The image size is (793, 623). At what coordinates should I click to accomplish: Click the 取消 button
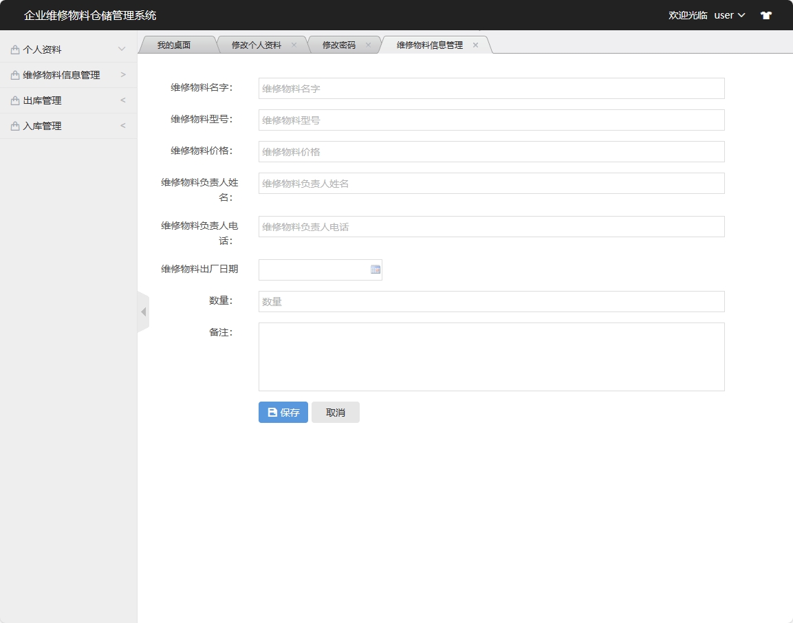click(336, 412)
